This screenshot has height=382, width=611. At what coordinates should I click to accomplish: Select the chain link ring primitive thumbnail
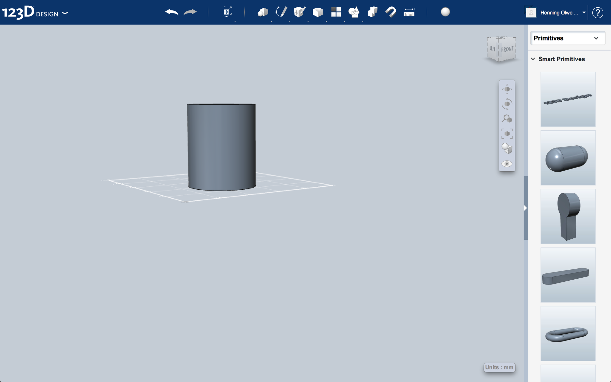[x=568, y=334]
